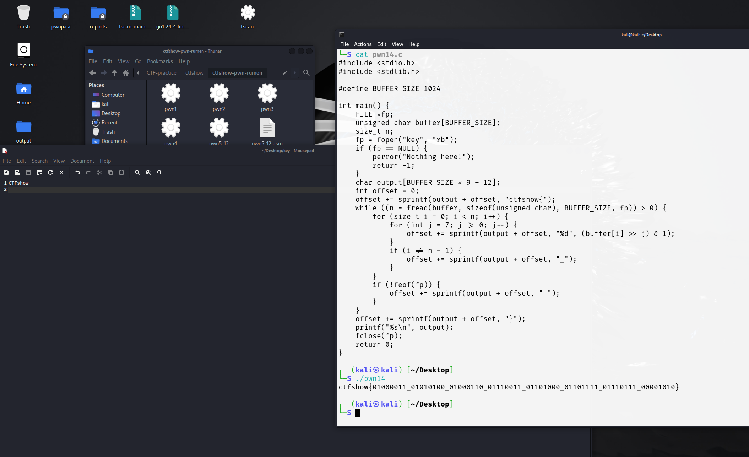Open Find via Mousepad's magnifier icon
Screen dimensions: 749x457
137,172
